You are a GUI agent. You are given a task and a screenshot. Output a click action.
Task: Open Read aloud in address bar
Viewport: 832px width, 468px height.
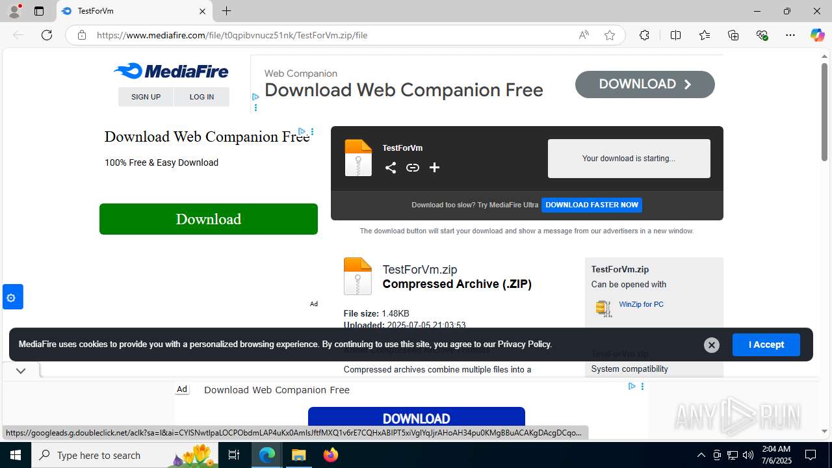click(x=584, y=35)
